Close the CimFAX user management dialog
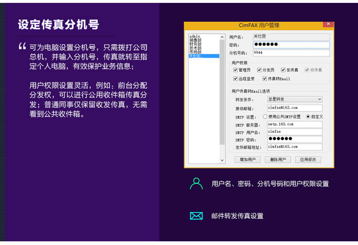This screenshot has width=358, height=245. pyautogui.click(x=328, y=24)
